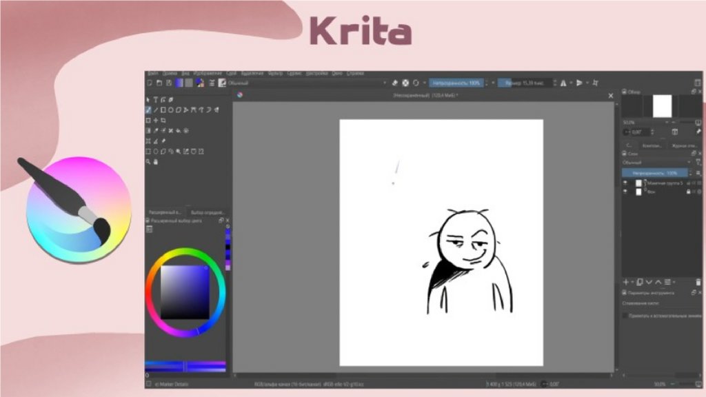Close the current document tab
706x397 pixels.
pyautogui.click(x=610, y=96)
